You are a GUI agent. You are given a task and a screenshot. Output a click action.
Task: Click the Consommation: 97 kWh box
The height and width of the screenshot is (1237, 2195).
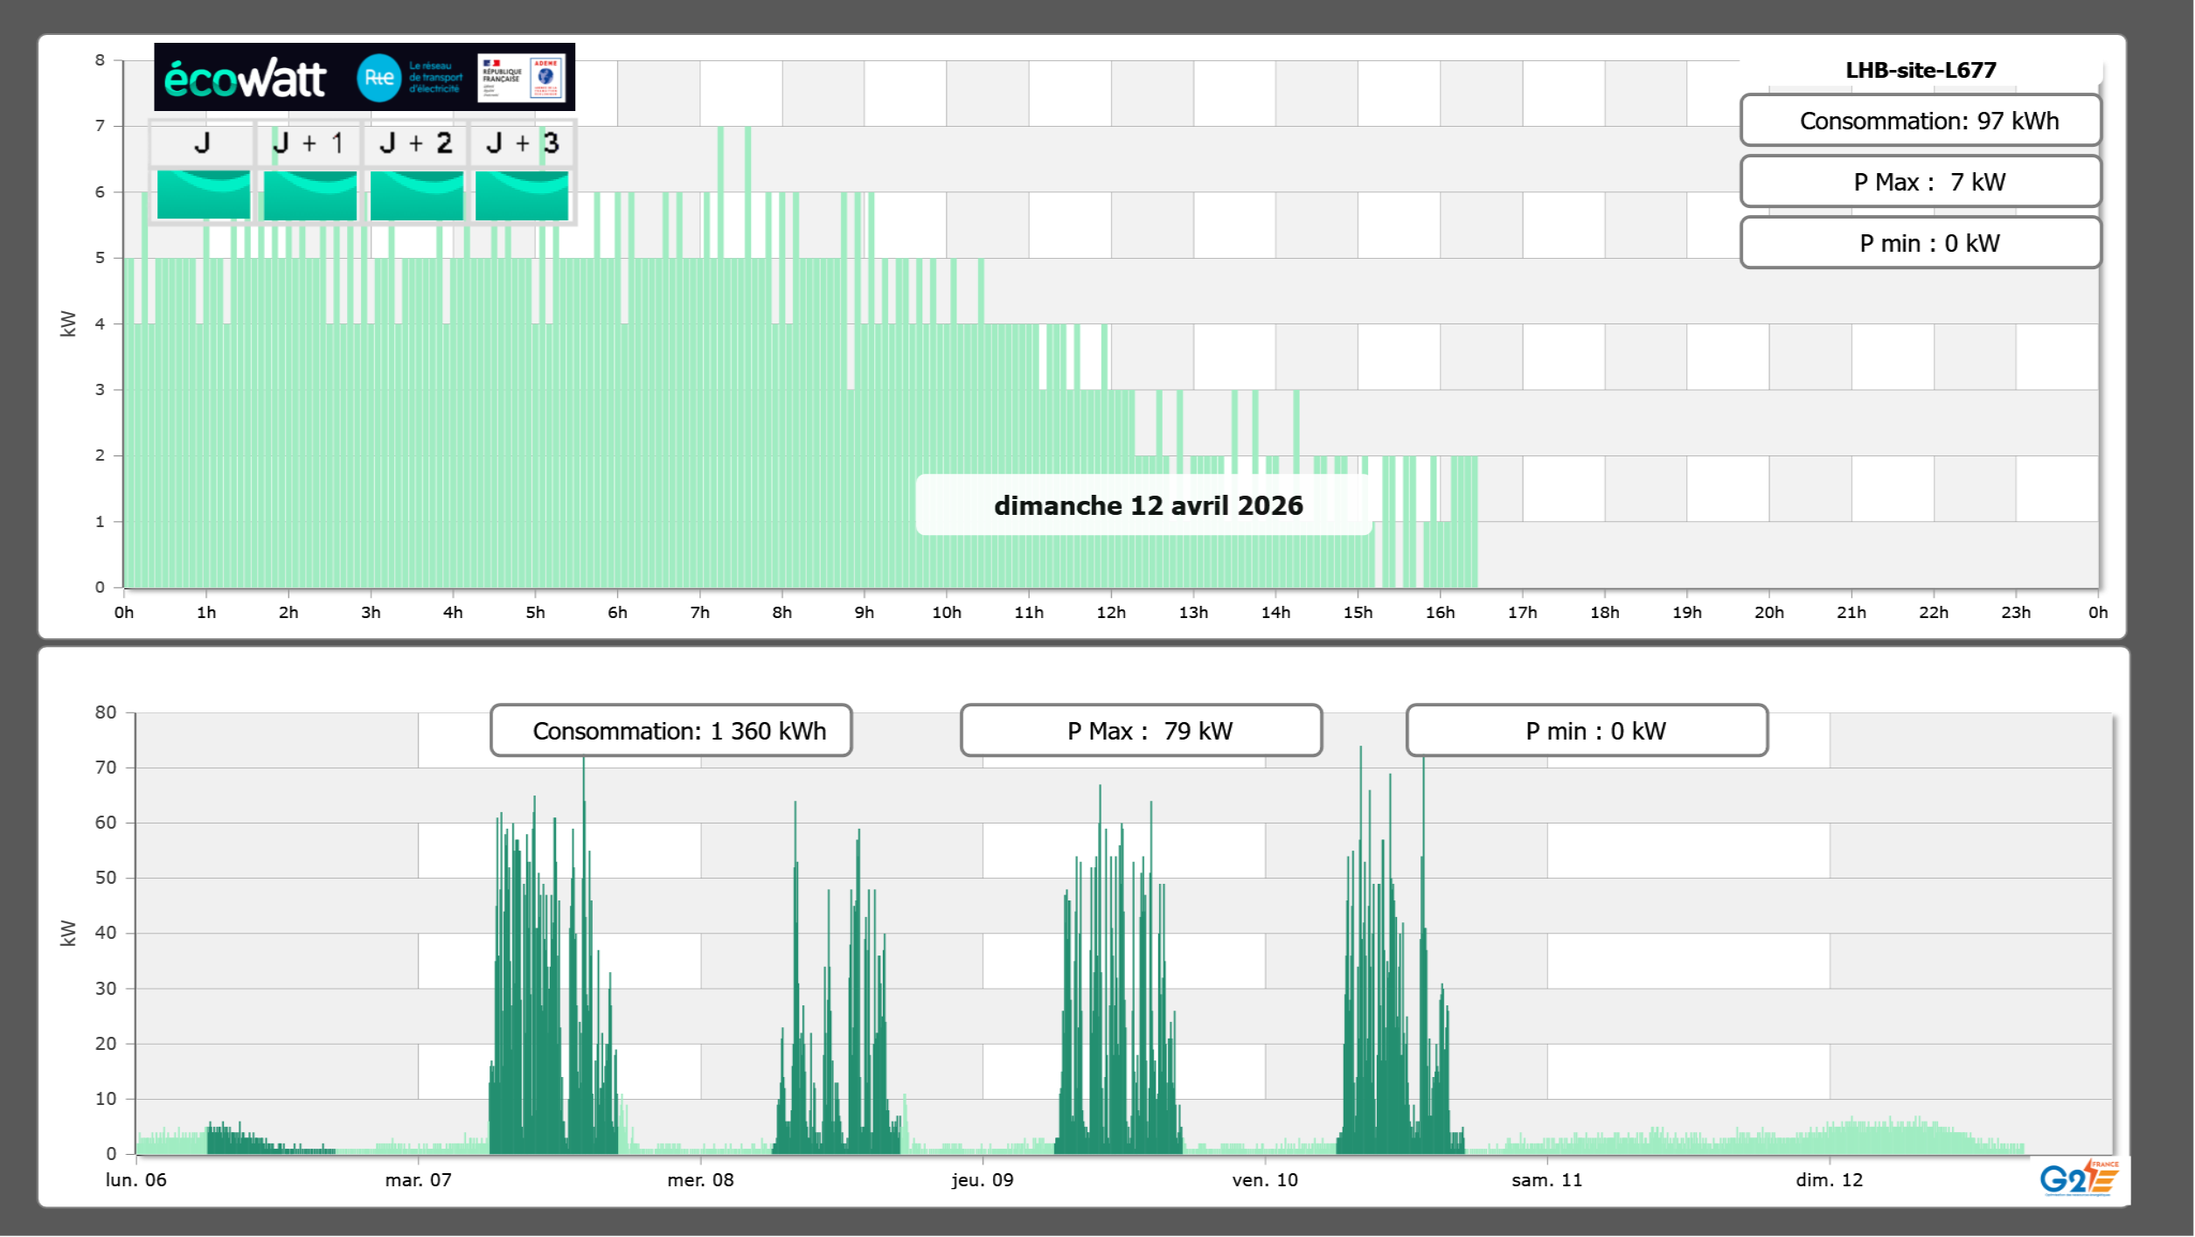(1920, 121)
